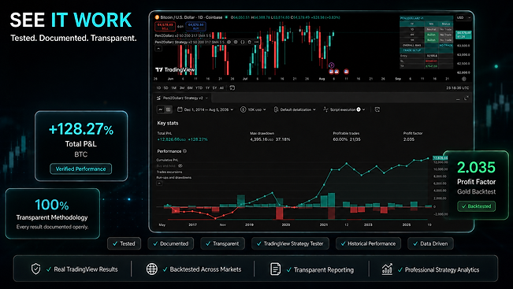This screenshot has width=513, height=289.
Task: Open the Script execution dropdown
Action: click(344, 109)
